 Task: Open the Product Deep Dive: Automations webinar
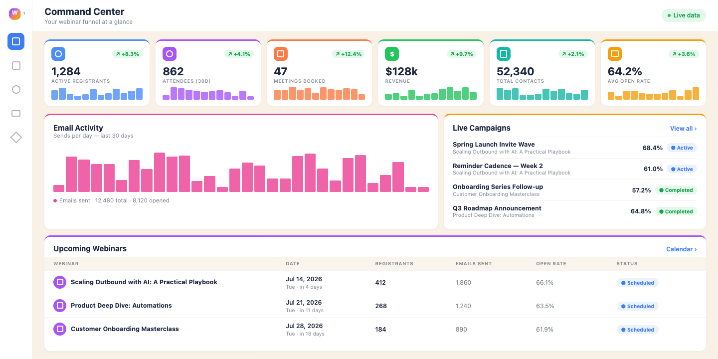coord(121,306)
